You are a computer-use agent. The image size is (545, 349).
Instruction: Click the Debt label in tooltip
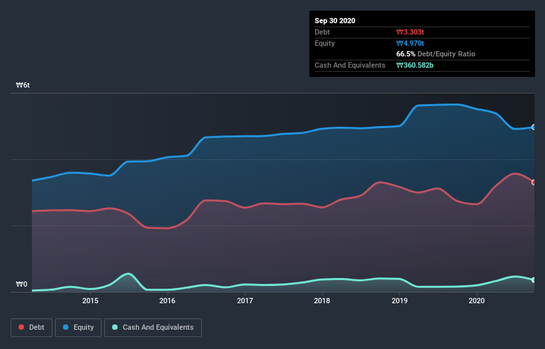coord(322,32)
